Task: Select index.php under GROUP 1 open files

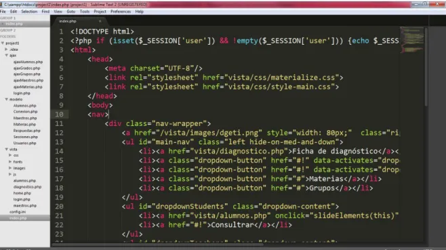Action: (14, 24)
